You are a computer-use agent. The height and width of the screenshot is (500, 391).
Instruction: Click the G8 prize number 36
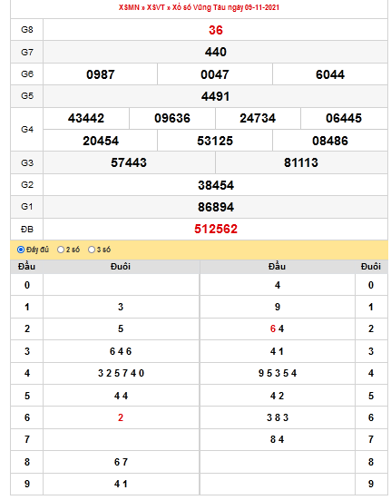(216, 30)
